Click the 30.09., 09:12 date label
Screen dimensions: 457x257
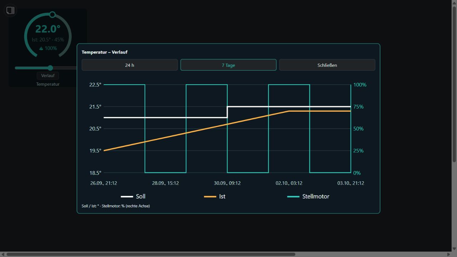[x=227, y=183]
